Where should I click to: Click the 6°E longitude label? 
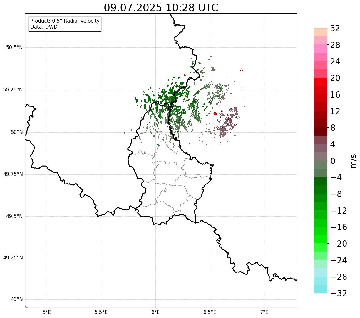pyautogui.click(x=155, y=312)
